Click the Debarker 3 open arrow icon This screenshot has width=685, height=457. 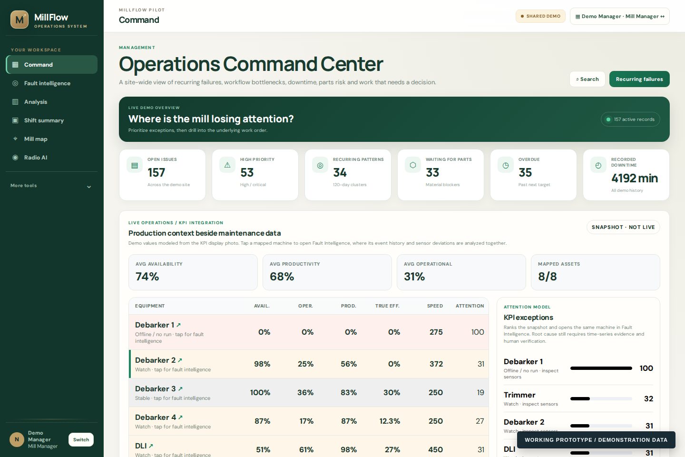point(180,389)
